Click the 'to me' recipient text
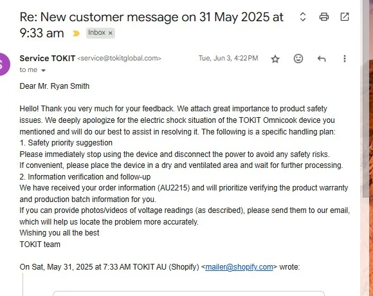Image resolution: width=373 pixels, height=296 pixels. point(28,70)
